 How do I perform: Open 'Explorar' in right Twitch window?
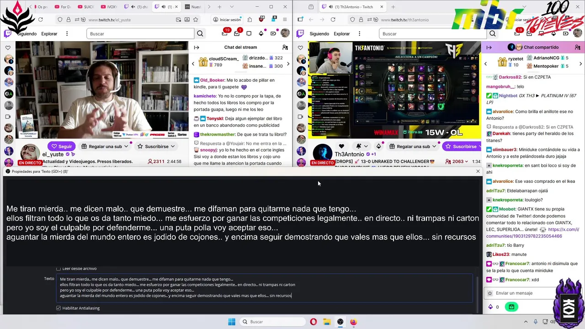pyautogui.click(x=342, y=33)
